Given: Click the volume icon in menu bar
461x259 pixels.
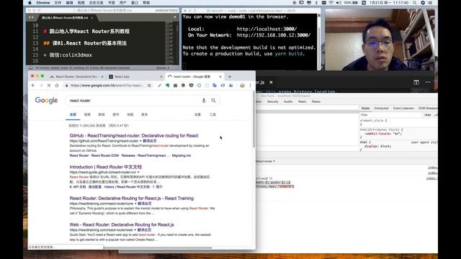Looking at the screenshot, I should click(x=339, y=3).
